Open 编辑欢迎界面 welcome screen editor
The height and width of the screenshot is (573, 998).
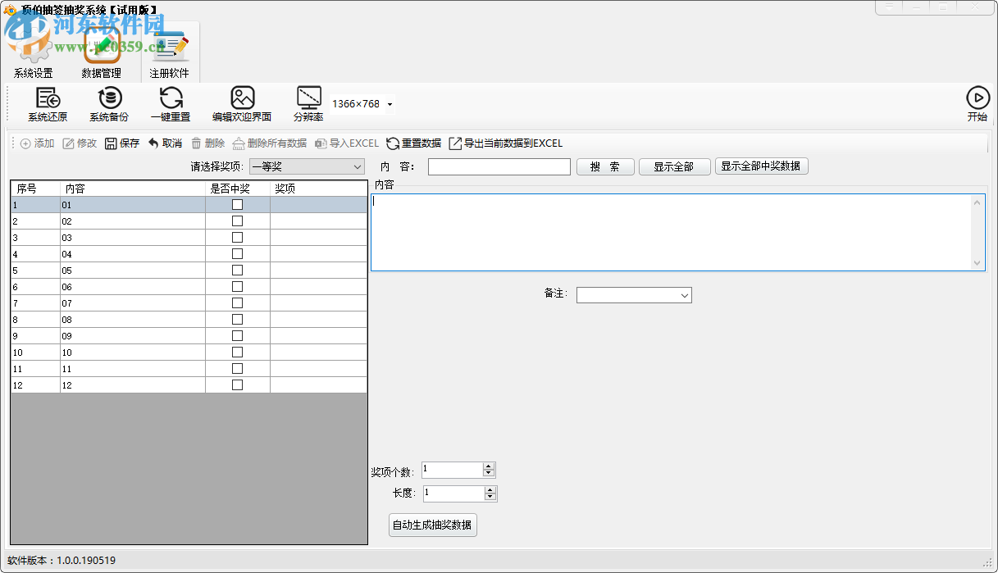pos(242,99)
